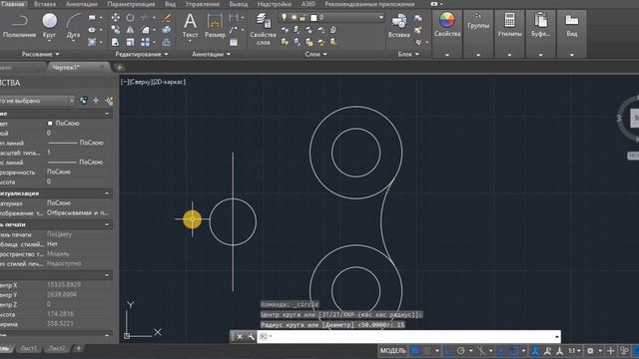
Task: Open the Аннотации ribbon tab
Action: click(x=82, y=4)
